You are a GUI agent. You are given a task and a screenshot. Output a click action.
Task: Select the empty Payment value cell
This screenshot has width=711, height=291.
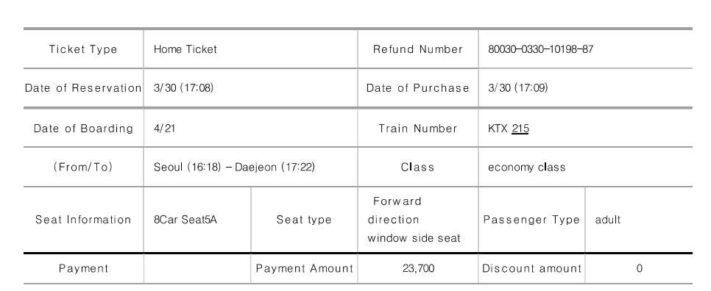point(197,268)
